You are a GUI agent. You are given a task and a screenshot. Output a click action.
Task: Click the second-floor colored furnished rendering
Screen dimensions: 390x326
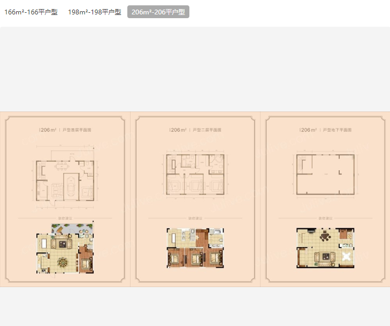pyautogui.click(x=195, y=249)
